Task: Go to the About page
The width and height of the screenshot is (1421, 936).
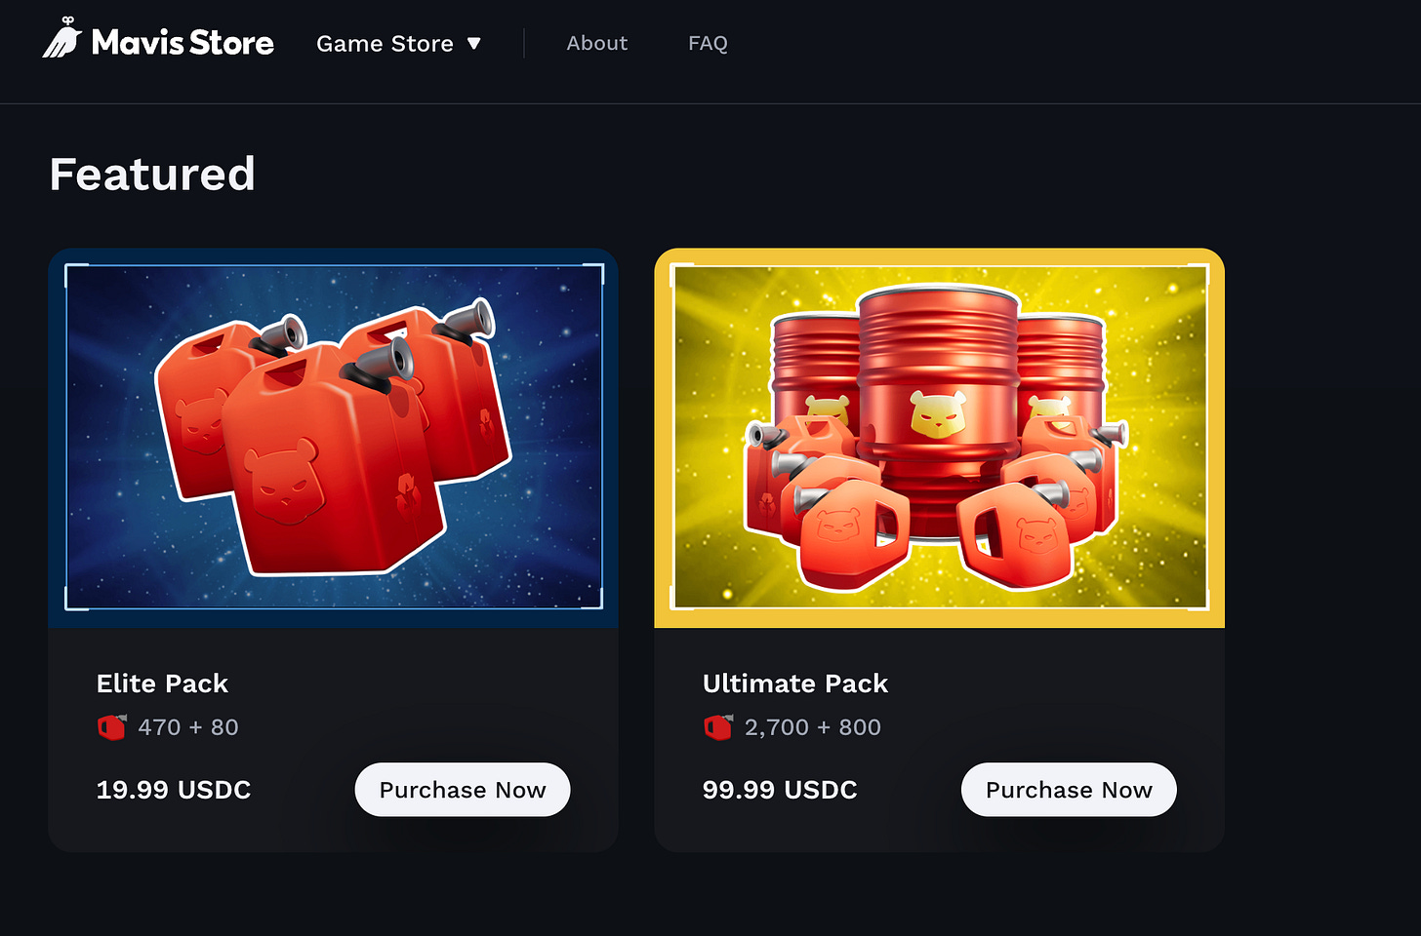Action: [x=597, y=43]
